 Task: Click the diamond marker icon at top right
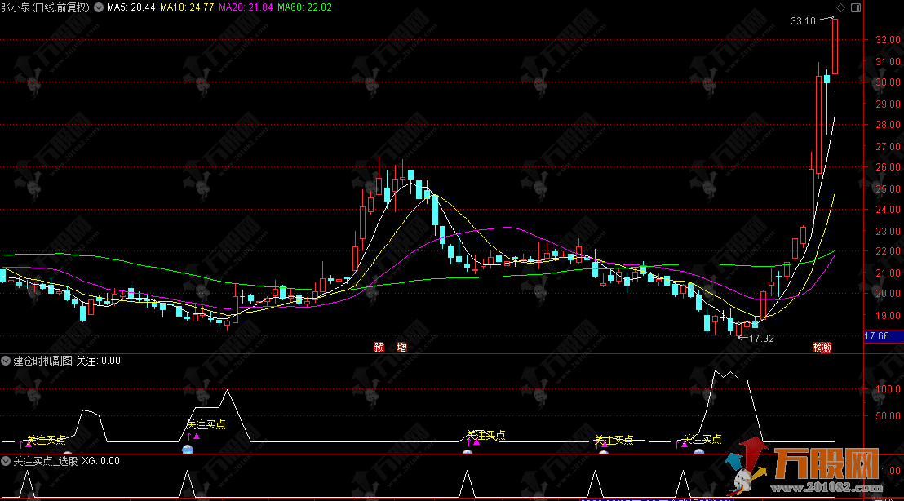click(x=840, y=7)
